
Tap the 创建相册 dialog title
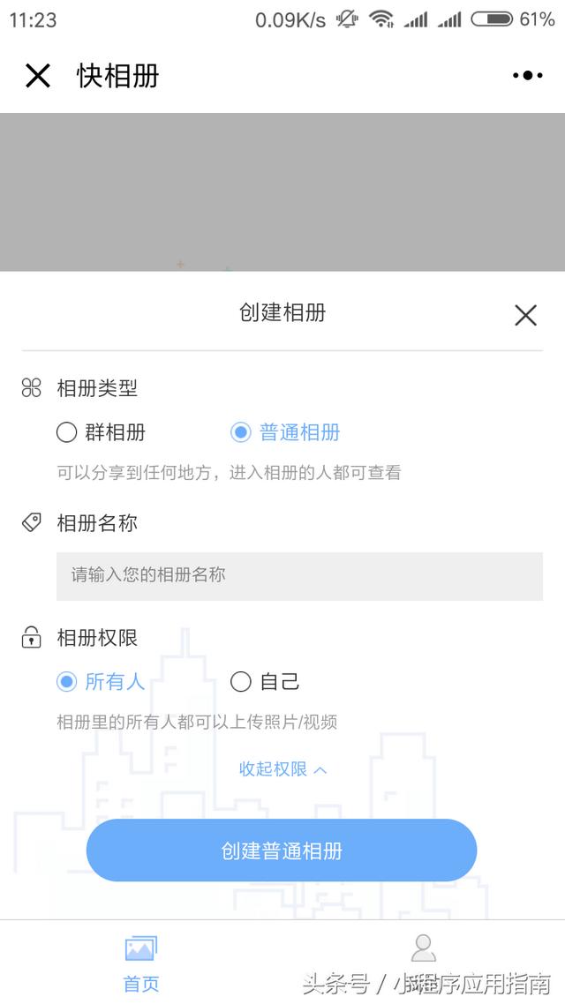coord(282,312)
